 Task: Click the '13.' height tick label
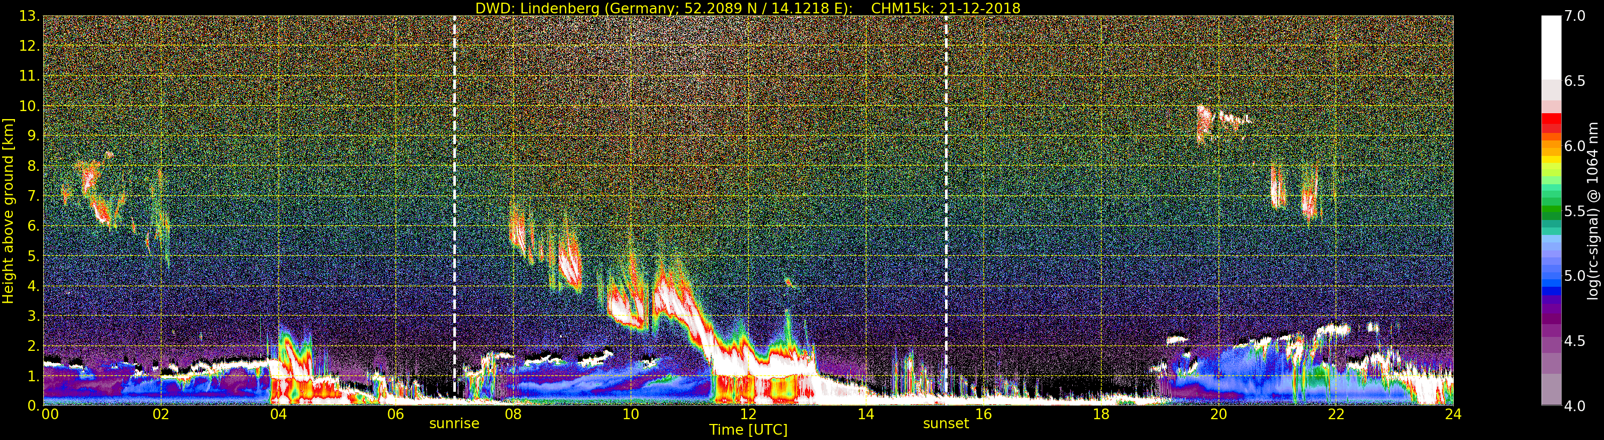(29, 16)
